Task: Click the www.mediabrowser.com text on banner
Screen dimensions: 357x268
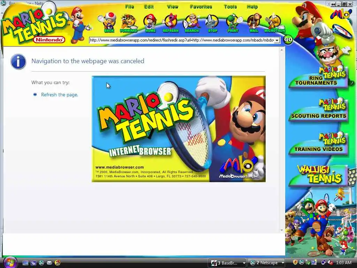Action: point(120,167)
